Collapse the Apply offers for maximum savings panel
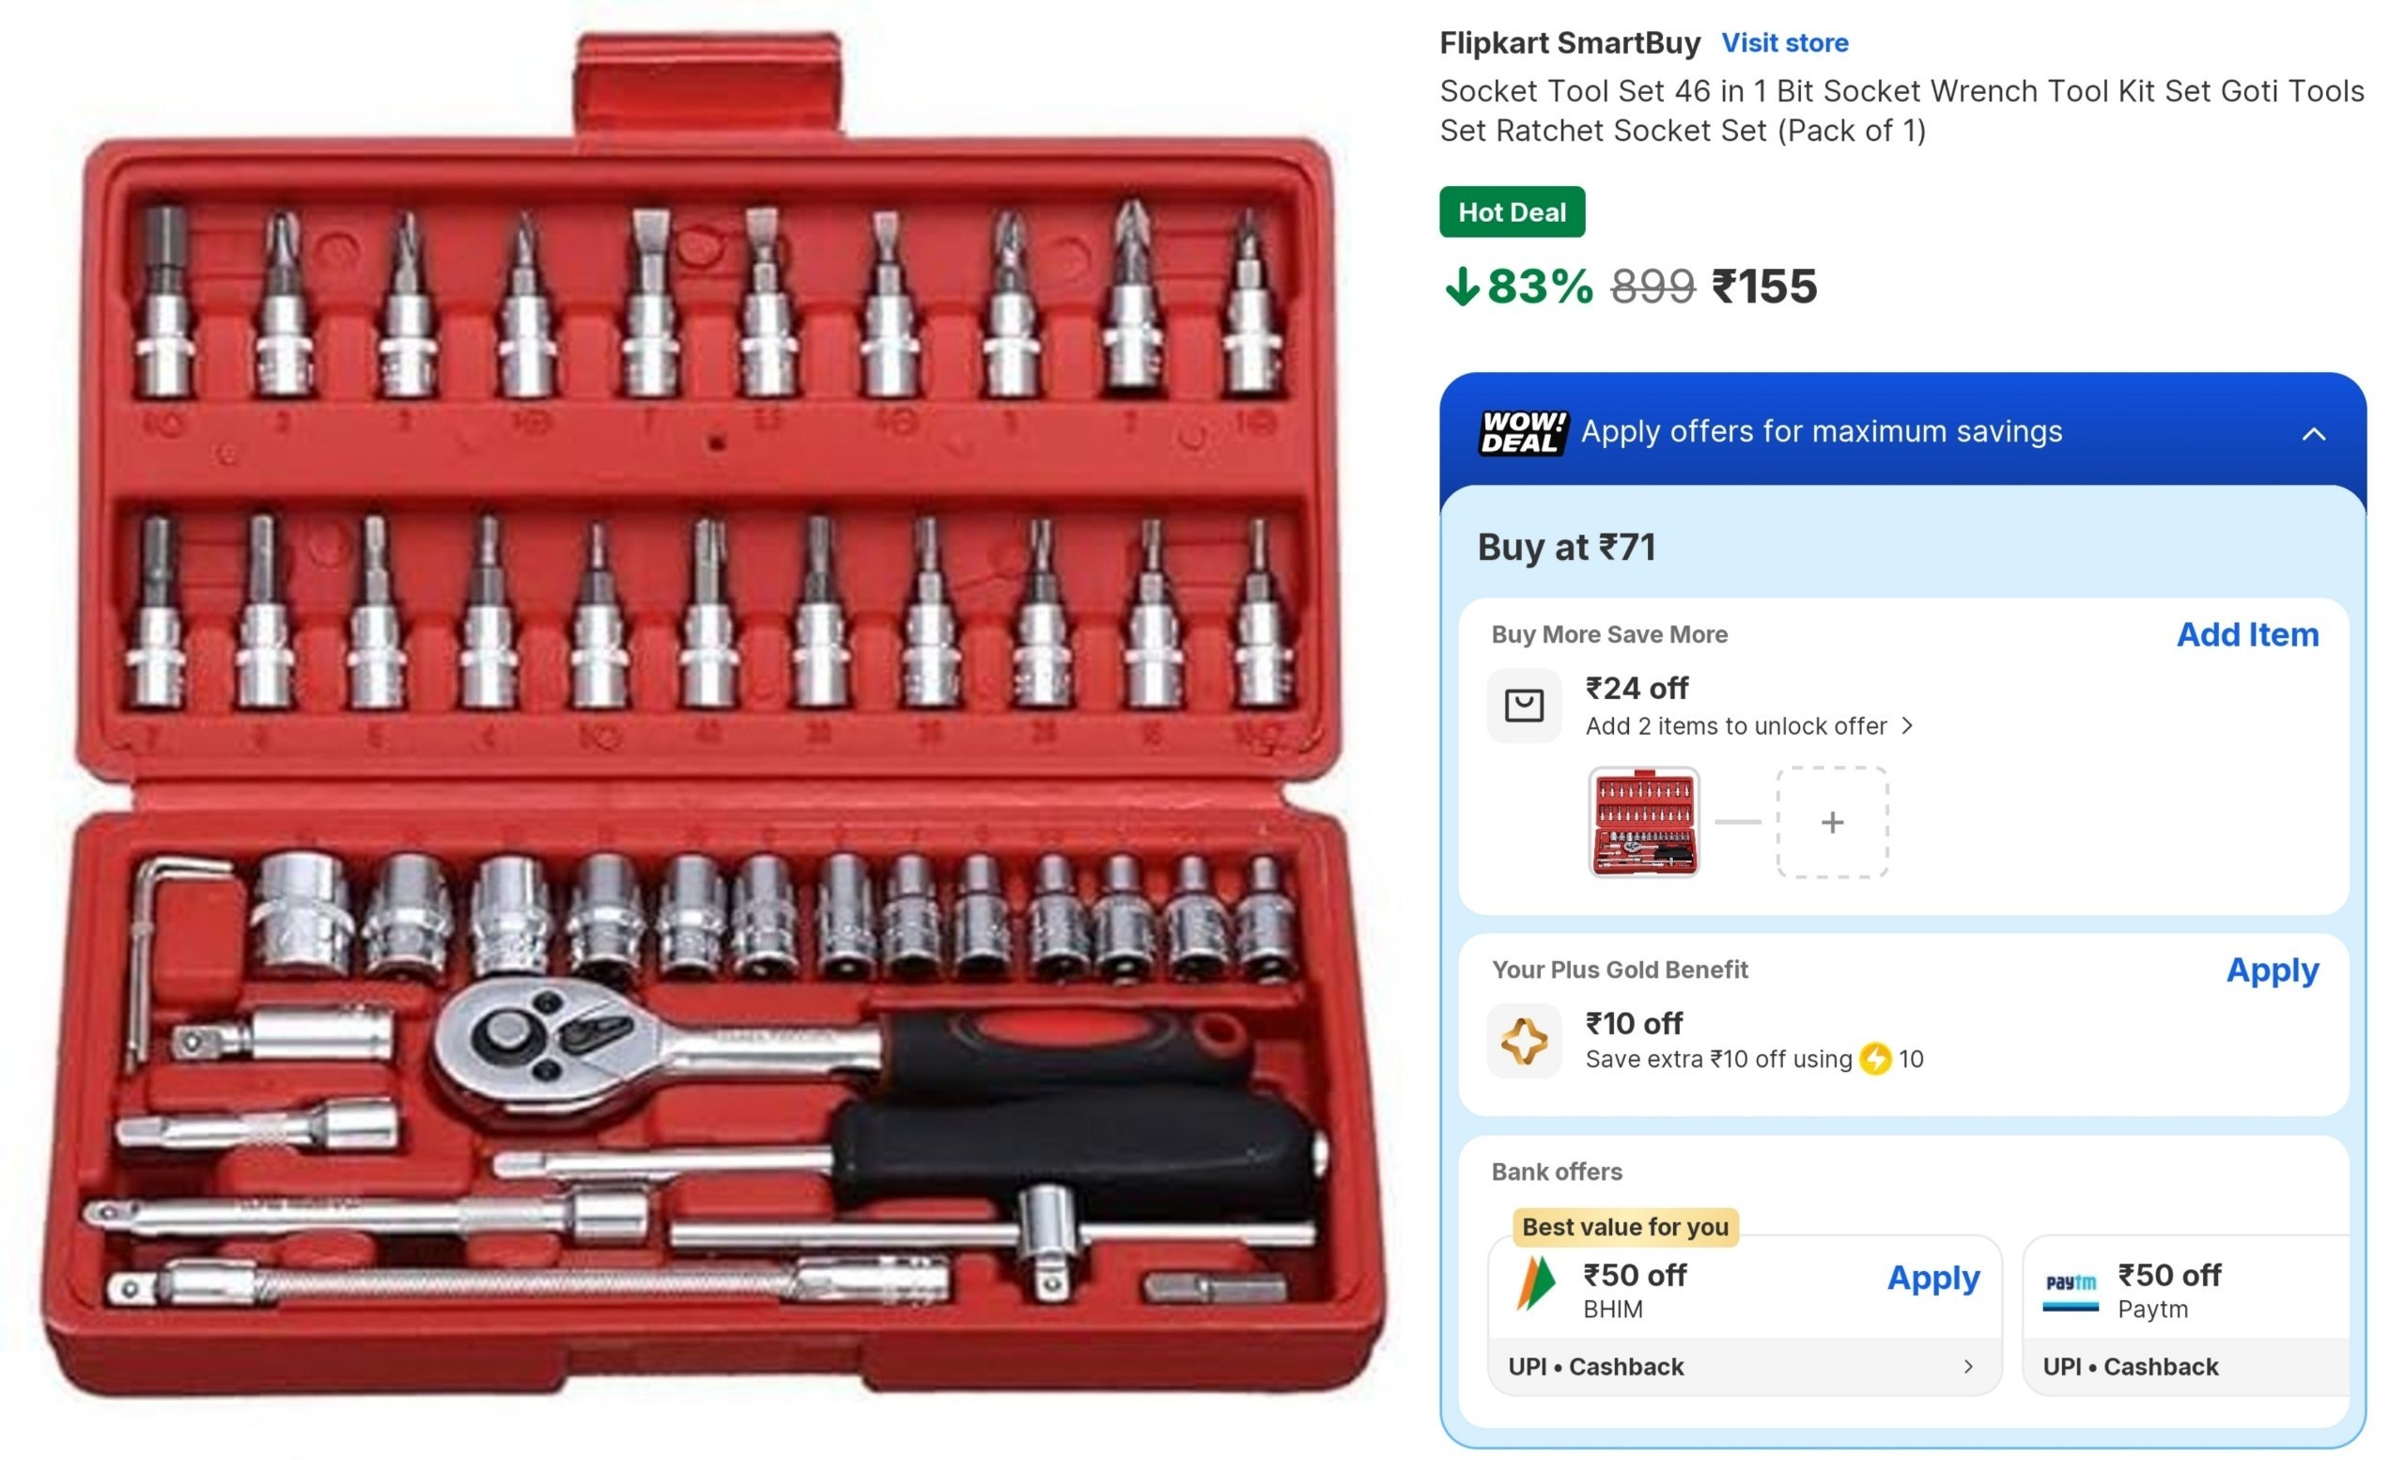2405x1460 pixels. point(2312,433)
